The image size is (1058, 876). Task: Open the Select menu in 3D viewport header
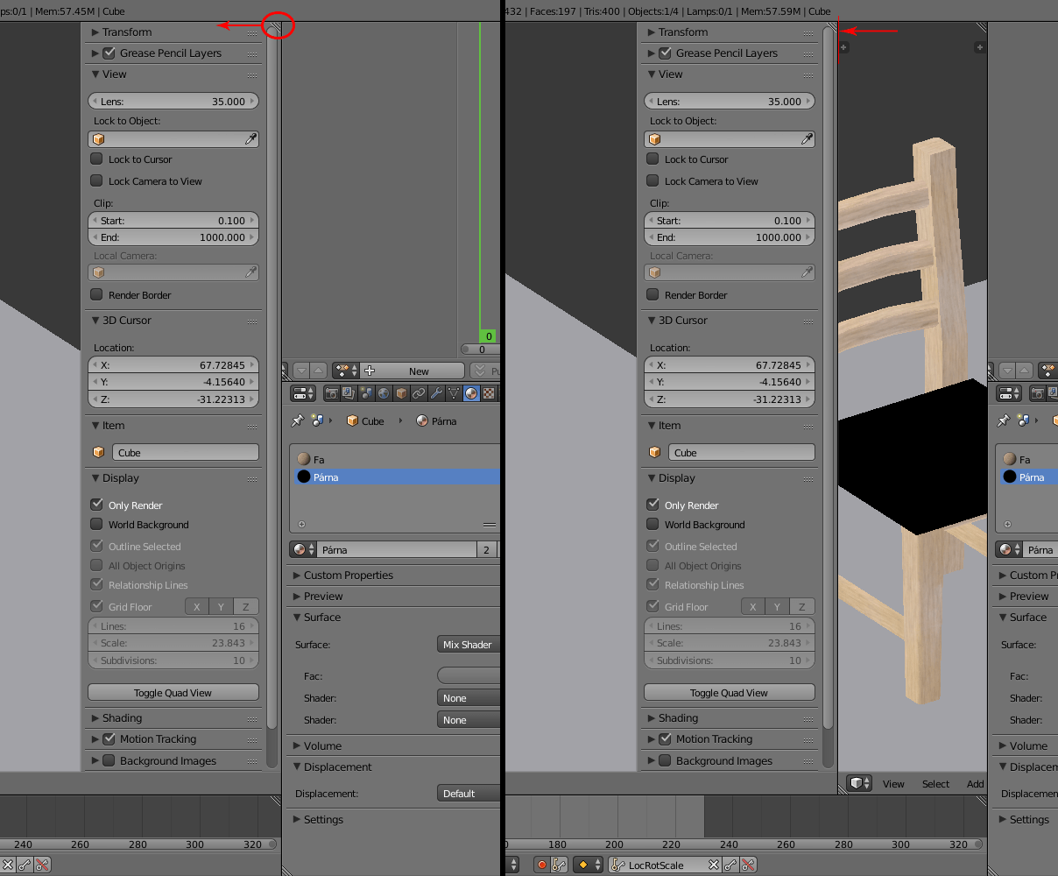pyautogui.click(x=935, y=784)
